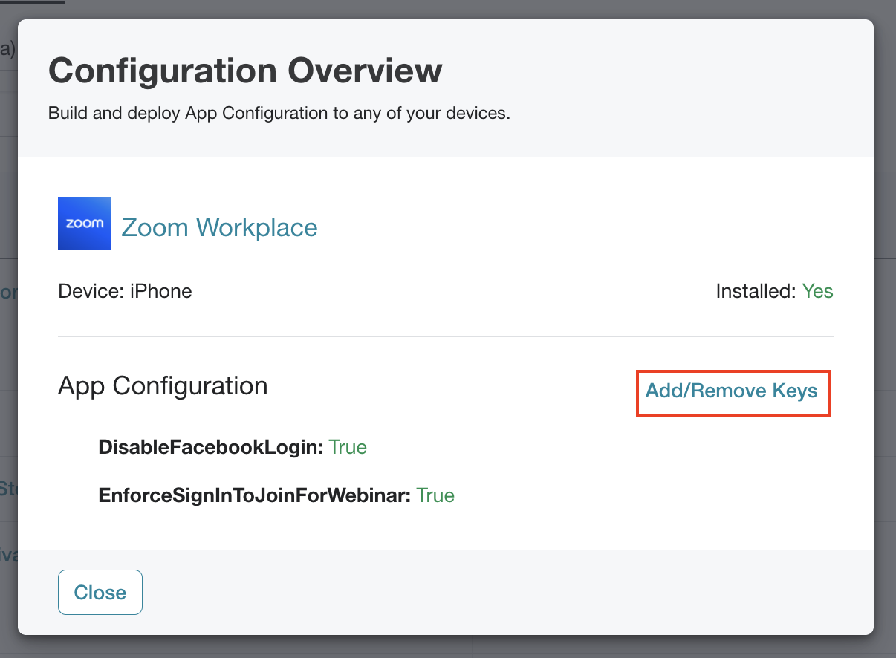Click the Installed: Yes status
The width and height of the screenshot is (896, 658).
point(774,291)
